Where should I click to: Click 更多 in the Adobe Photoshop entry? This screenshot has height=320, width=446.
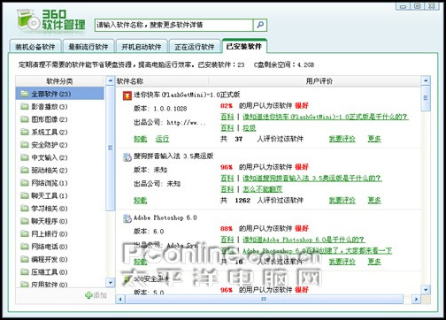(x=374, y=262)
